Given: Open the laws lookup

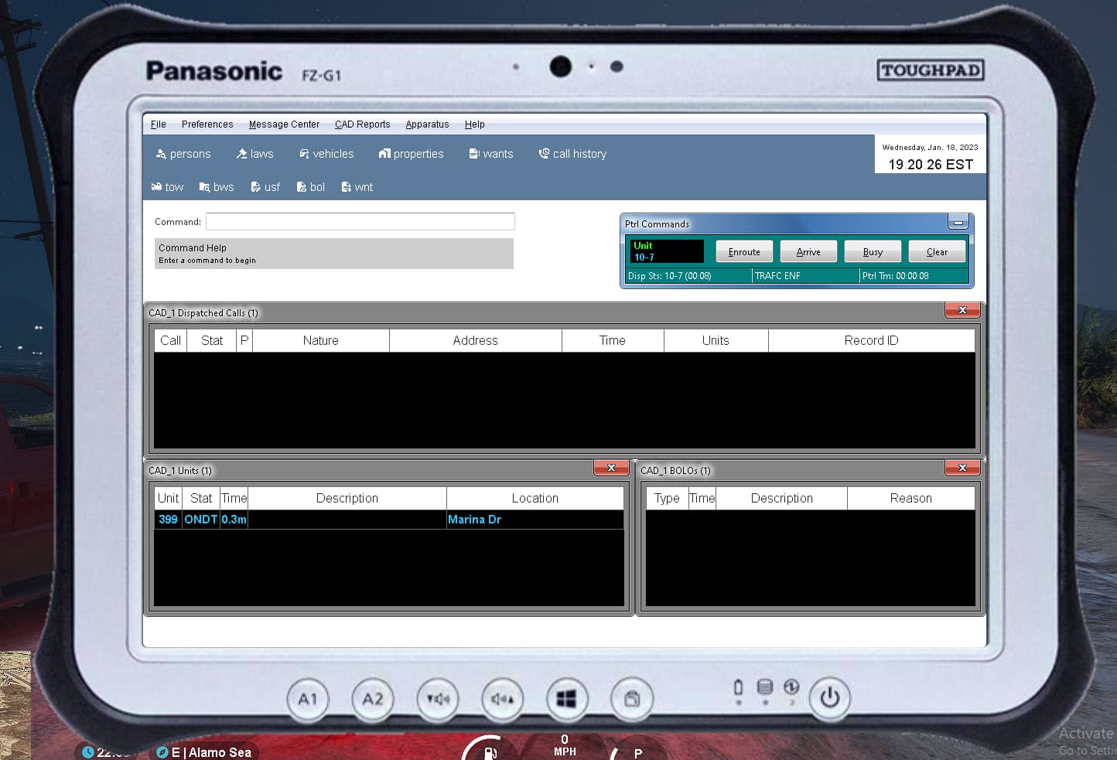Looking at the screenshot, I should coord(254,154).
